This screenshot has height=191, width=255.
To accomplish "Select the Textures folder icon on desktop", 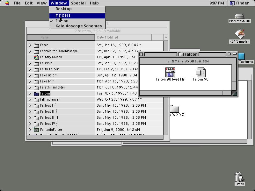I will point(242,56).
